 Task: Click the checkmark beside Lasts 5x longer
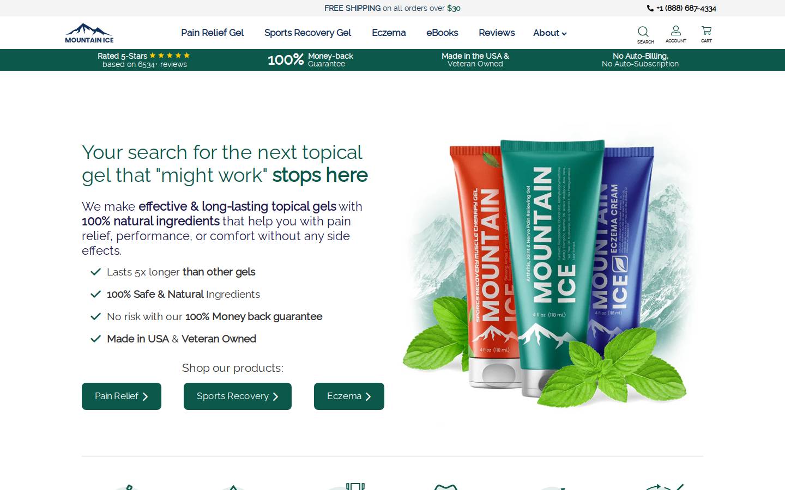pos(95,272)
